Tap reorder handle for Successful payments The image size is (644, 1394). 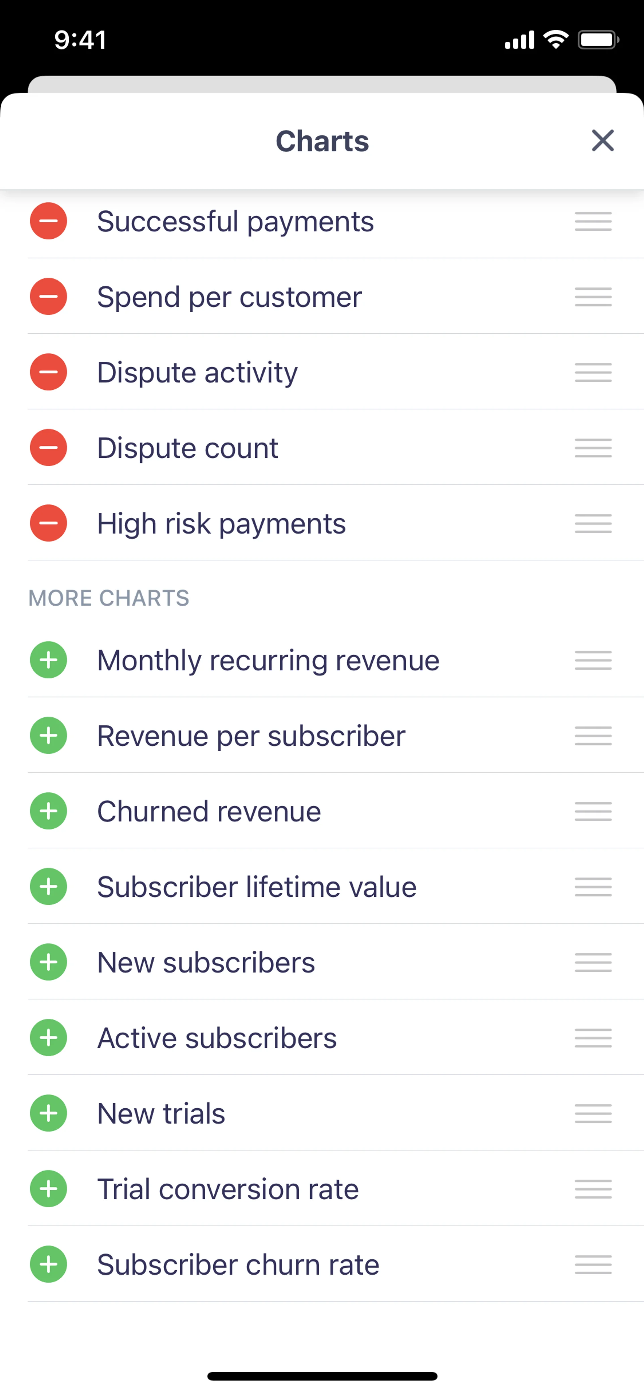point(593,221)
